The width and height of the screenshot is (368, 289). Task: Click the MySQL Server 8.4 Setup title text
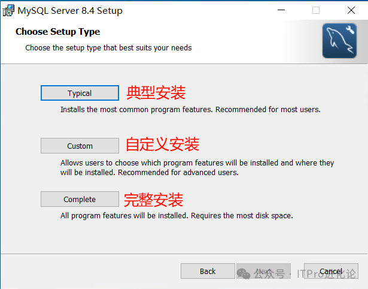(69, 10)
